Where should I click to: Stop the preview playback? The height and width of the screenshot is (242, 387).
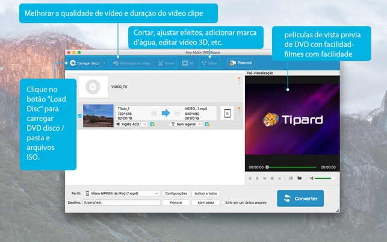(x=272, y=178)
